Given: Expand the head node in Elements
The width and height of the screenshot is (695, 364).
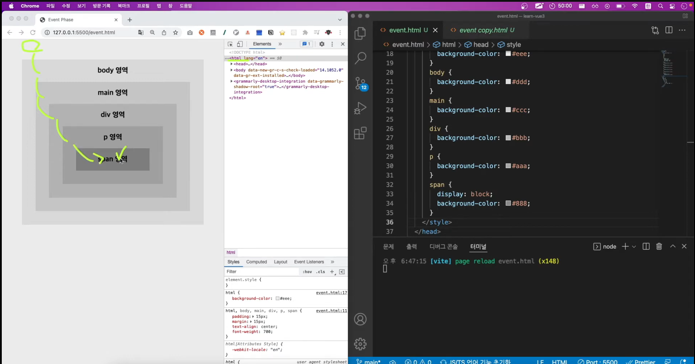Looking at the screenshot, I should [231, 64].
